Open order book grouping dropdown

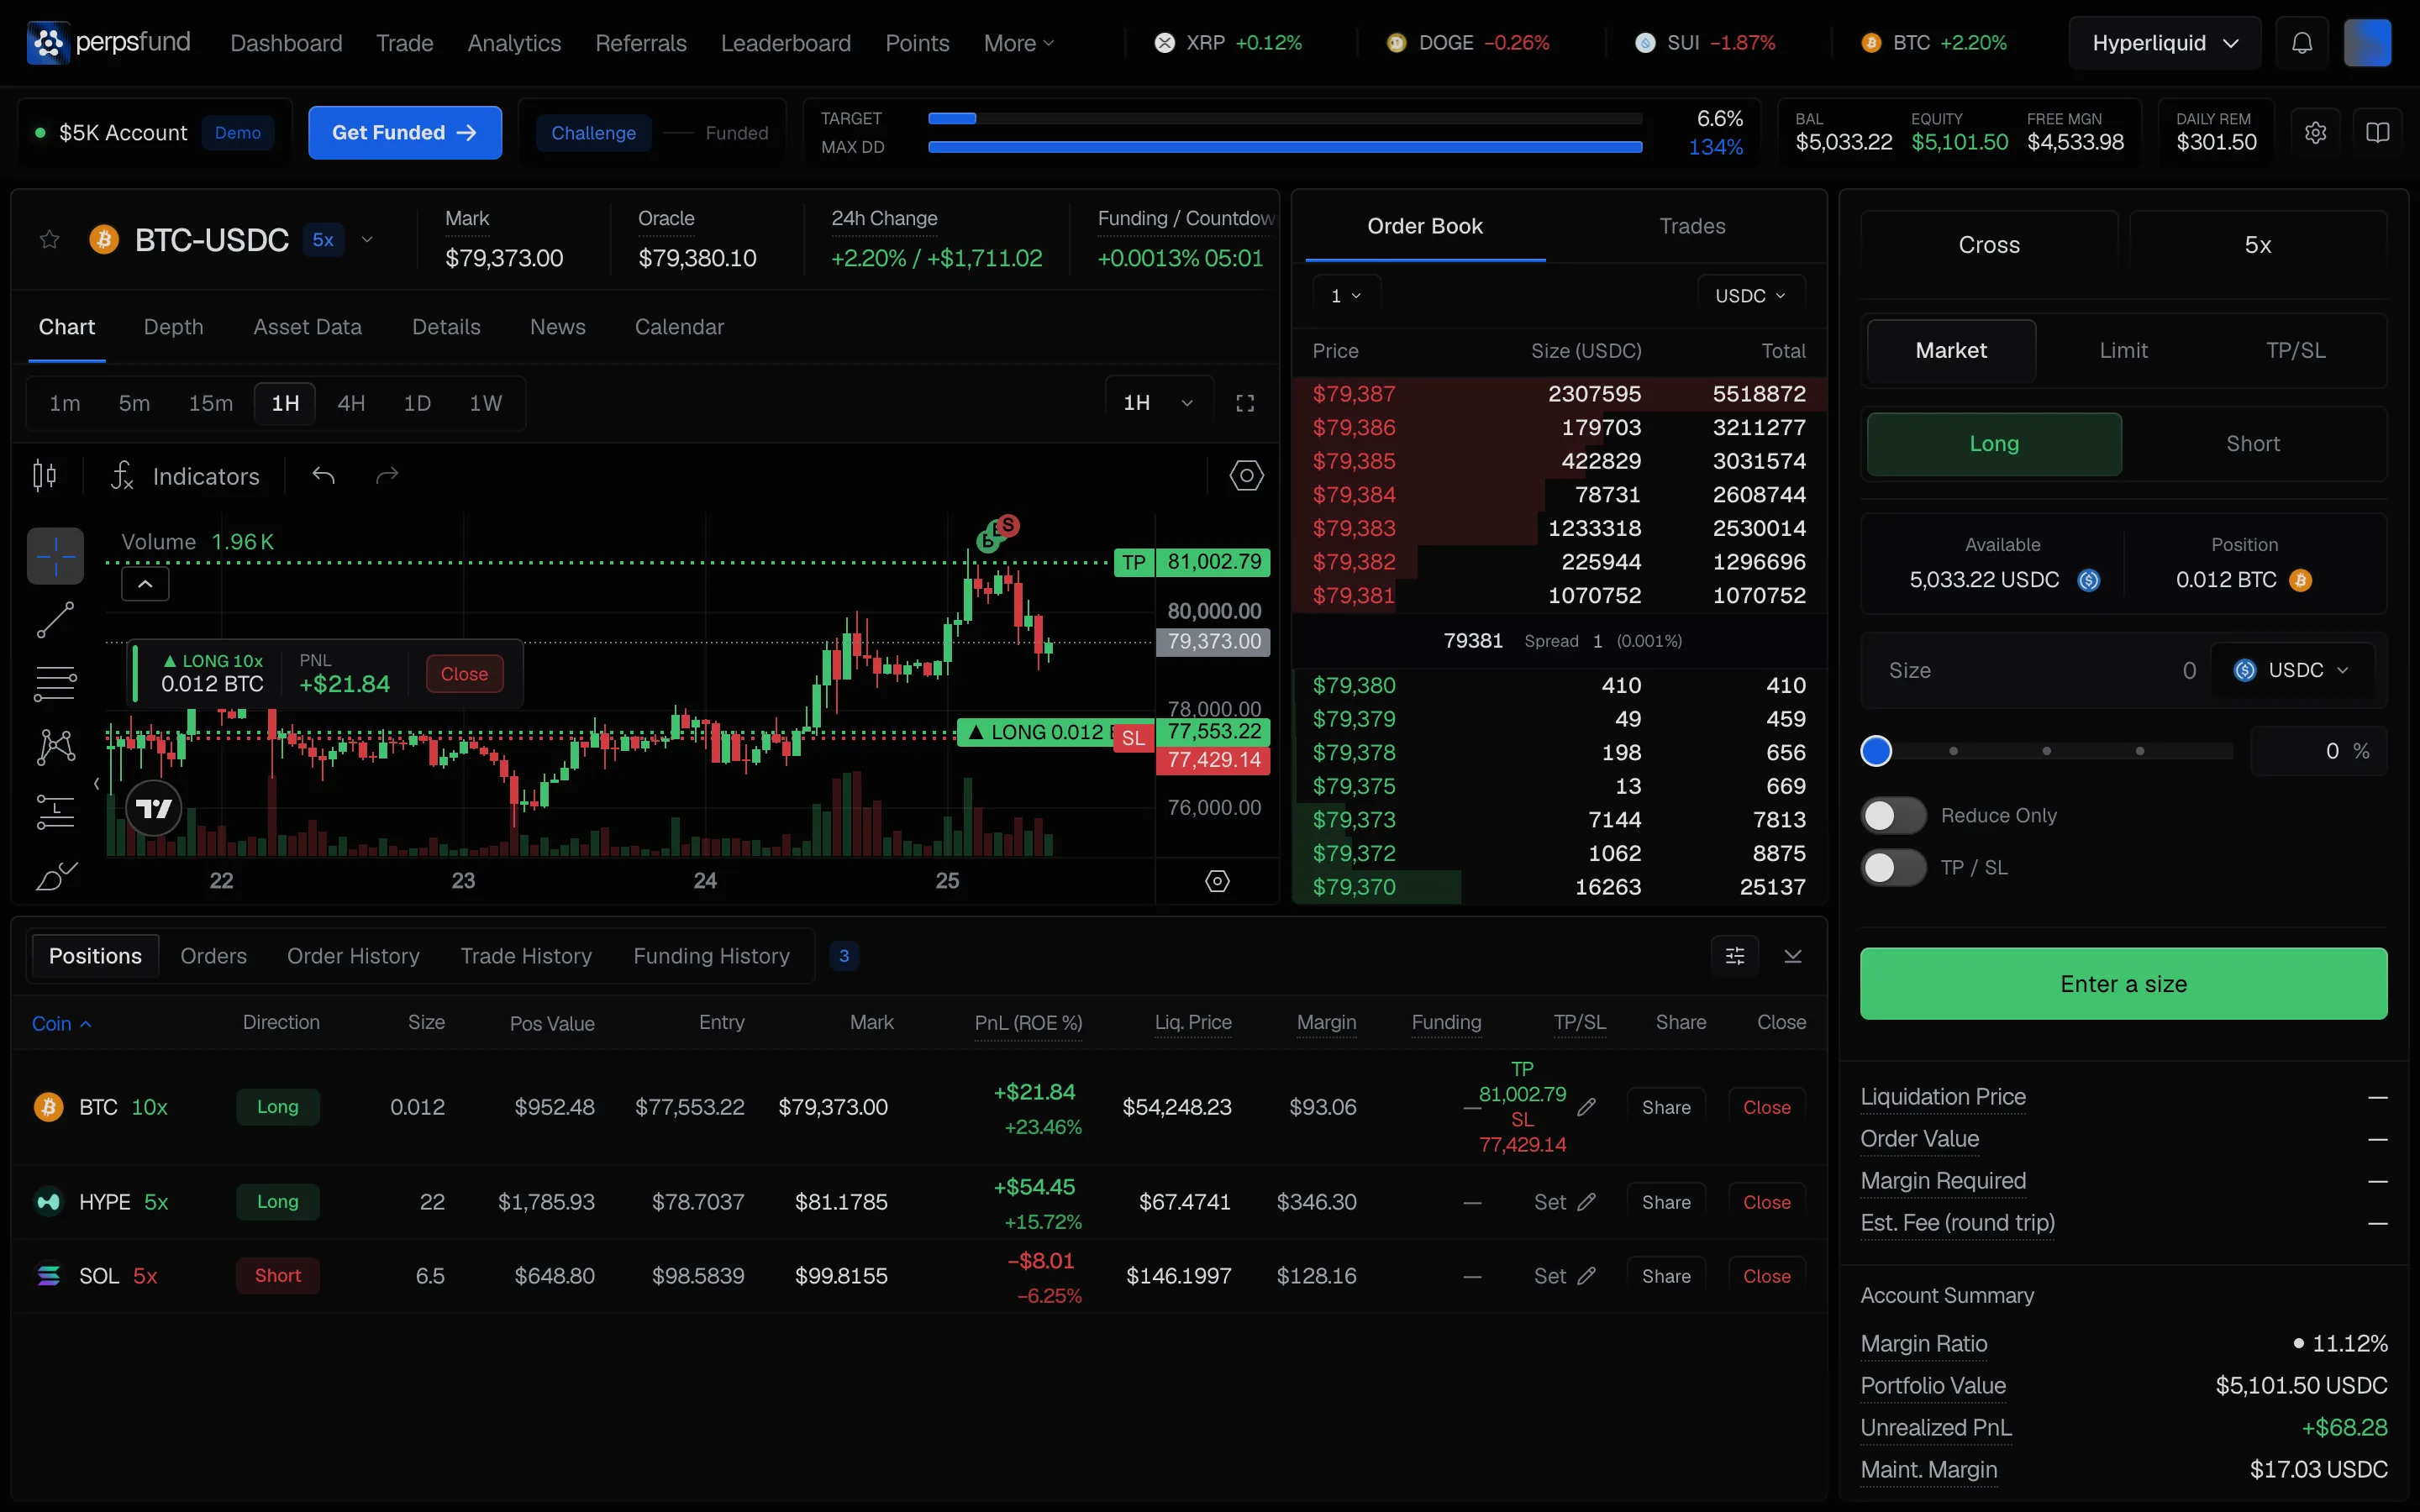click(x=1346, y=296)
